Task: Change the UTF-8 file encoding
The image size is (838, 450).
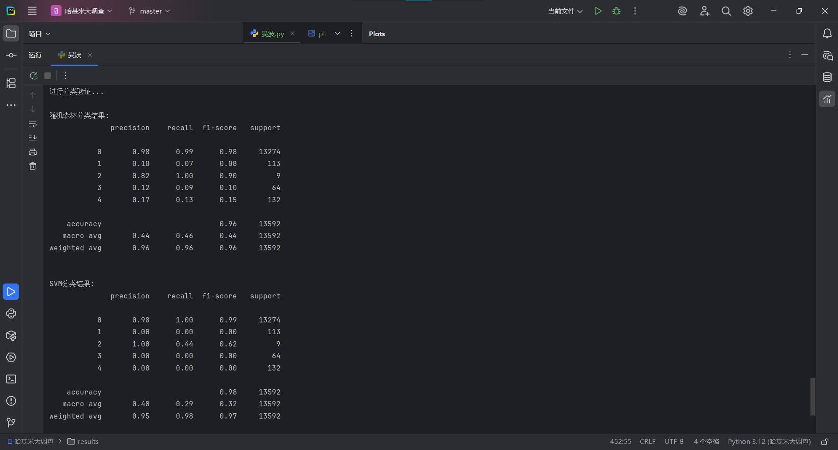Action: [x=674, y=442]
